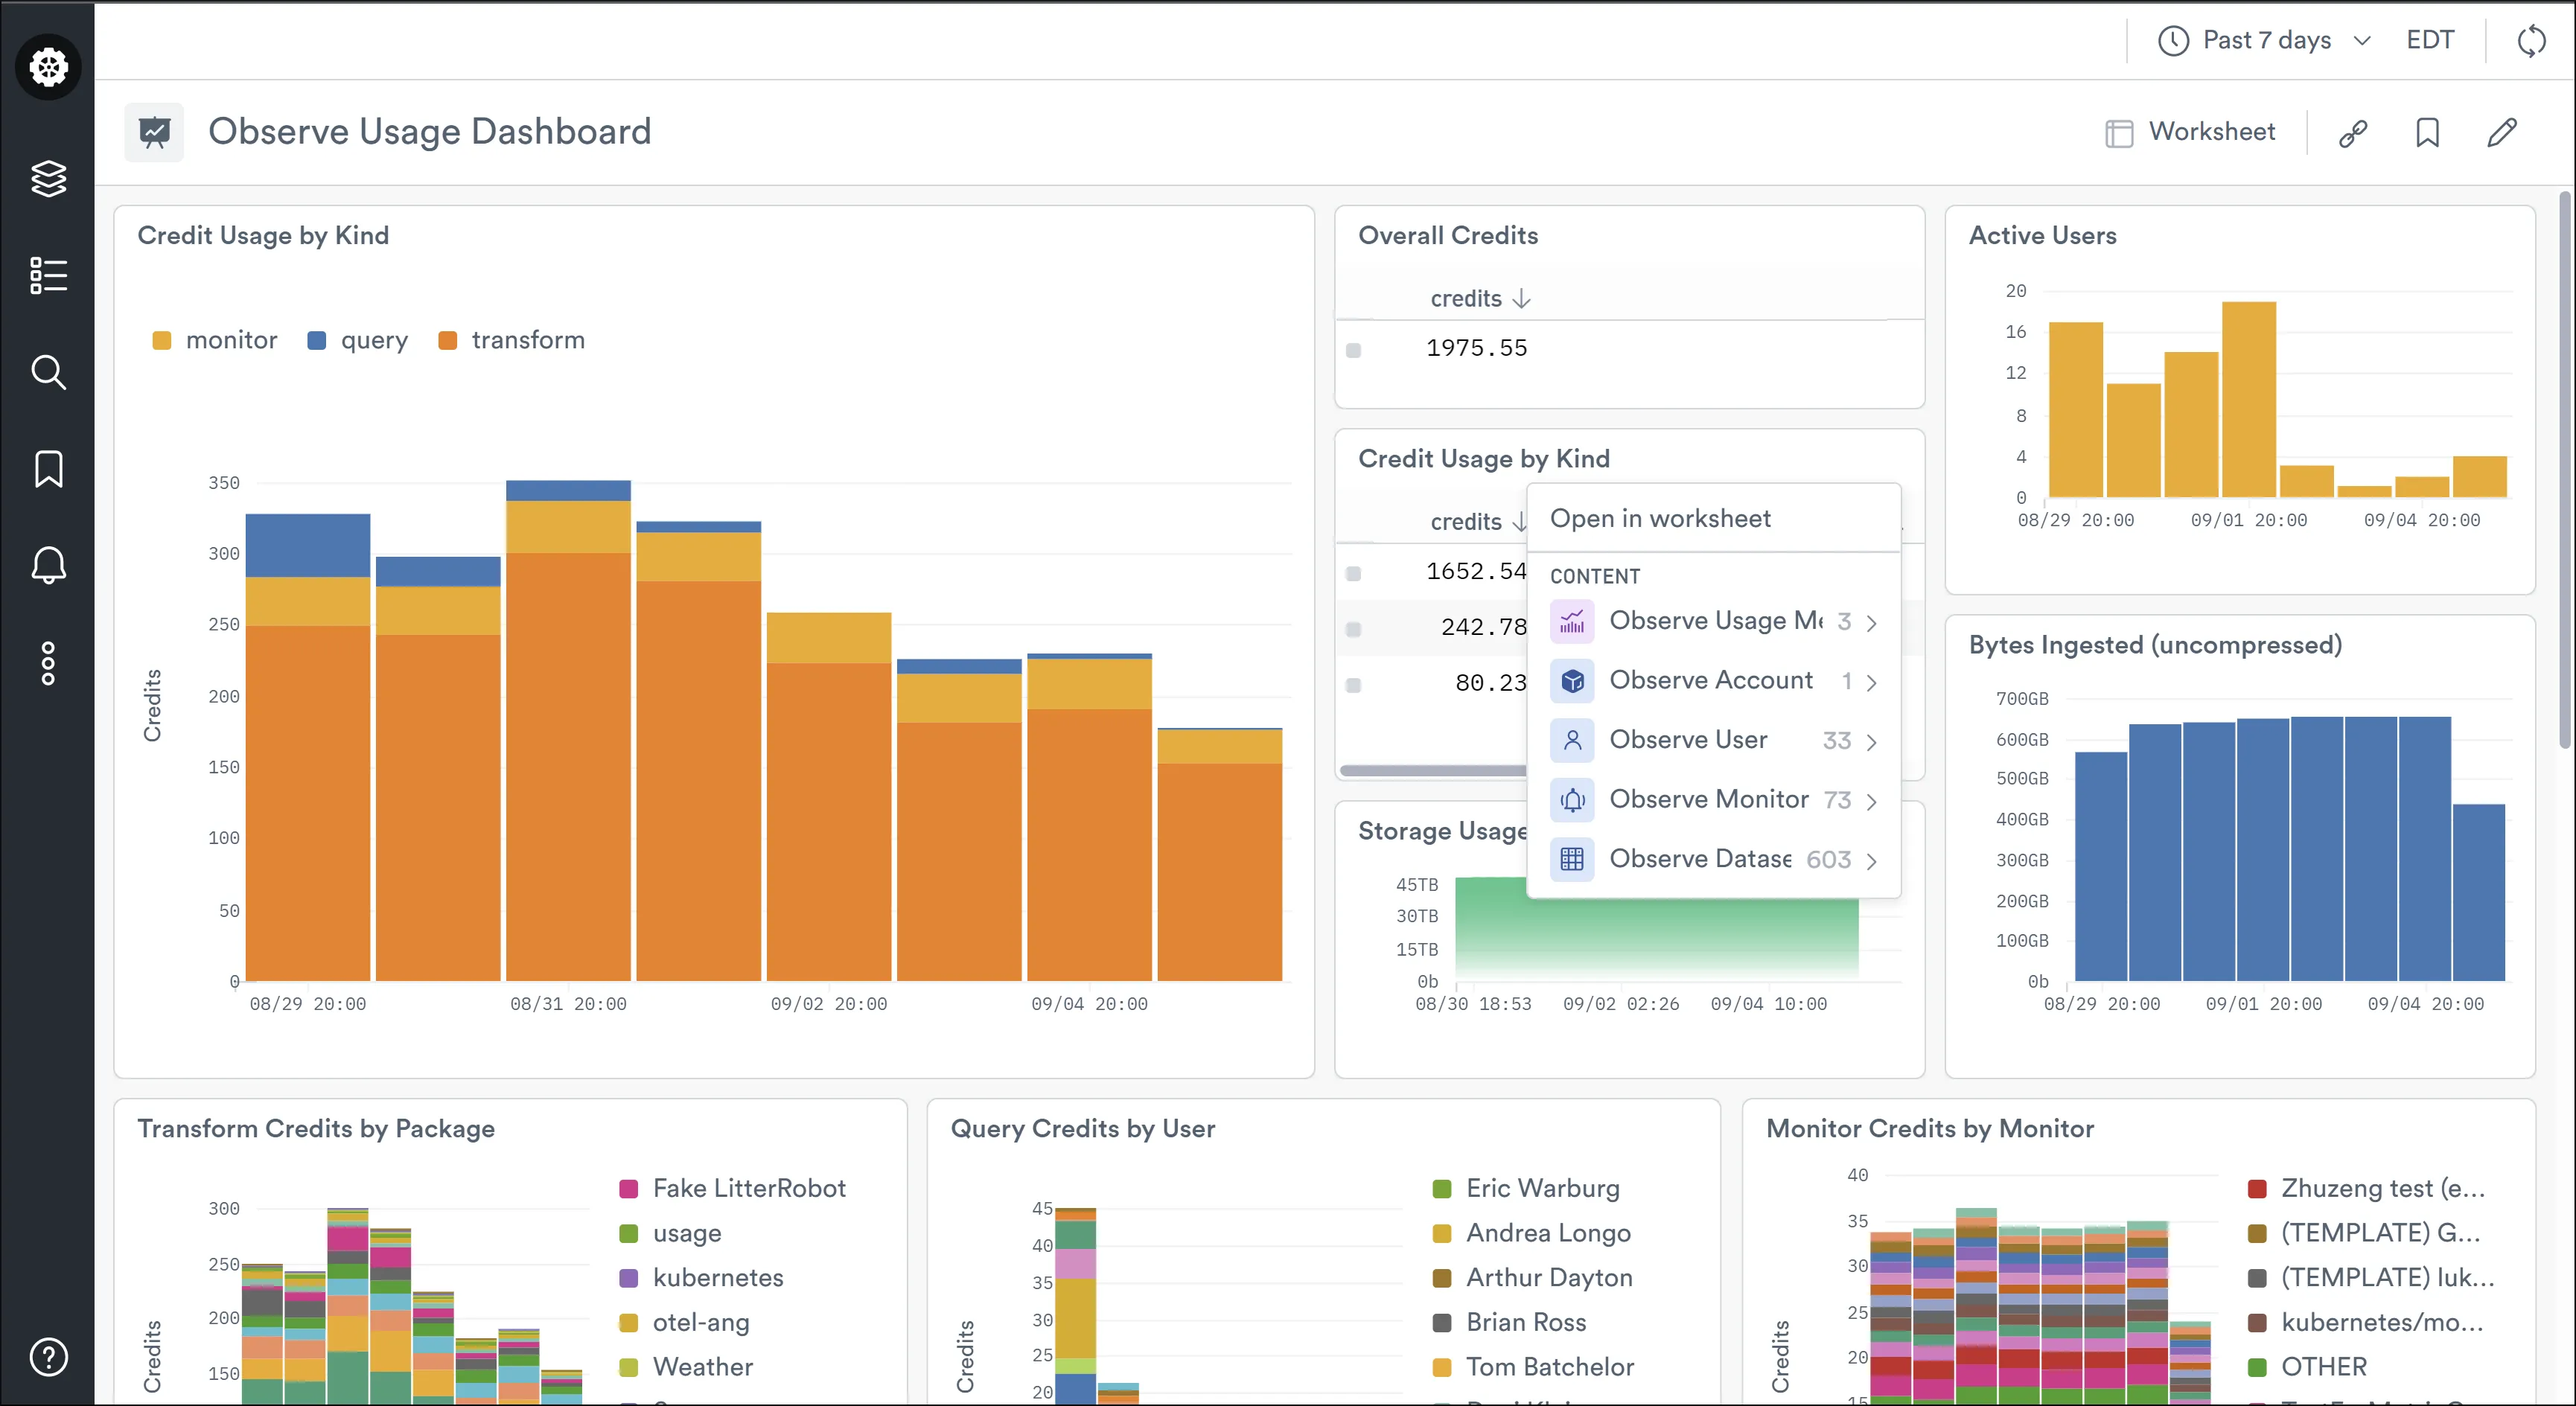Choose Observe User in content menu
This screenshot has height=1406, width=2576.
(x=1714, y=740)
